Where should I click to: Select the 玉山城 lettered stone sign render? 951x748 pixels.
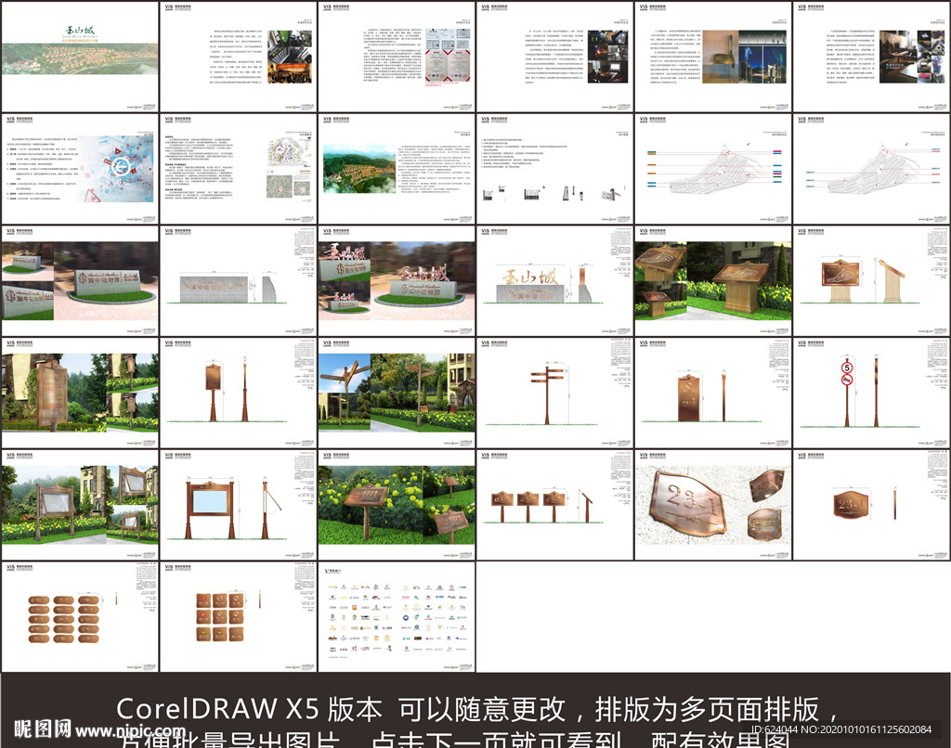[x=396, y=280]
